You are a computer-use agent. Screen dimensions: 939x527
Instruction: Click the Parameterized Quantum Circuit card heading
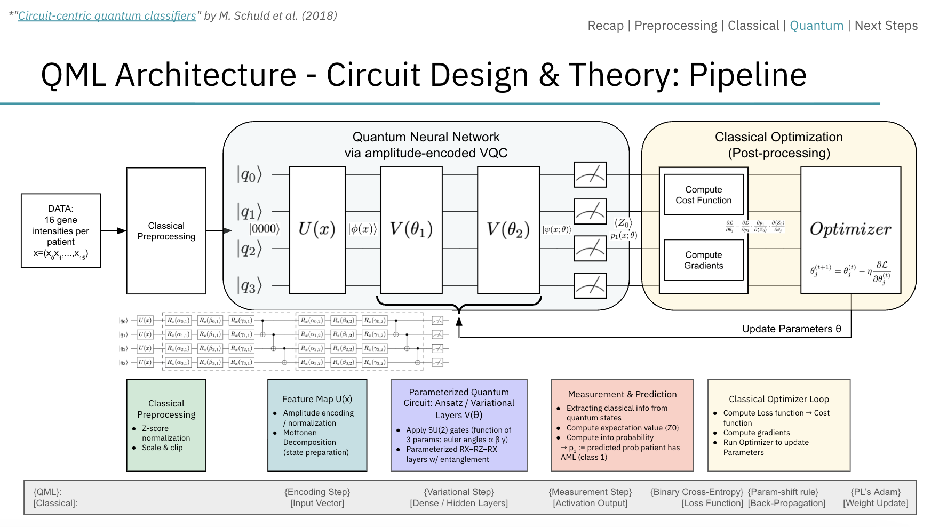pyautogui.click(x=459, y=403)
